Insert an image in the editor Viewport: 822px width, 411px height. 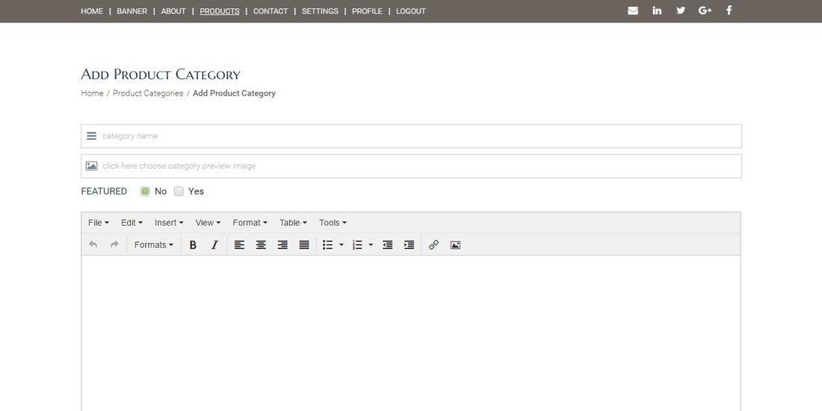point(455,245)
